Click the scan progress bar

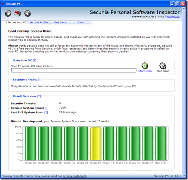[x=73, y=70]
